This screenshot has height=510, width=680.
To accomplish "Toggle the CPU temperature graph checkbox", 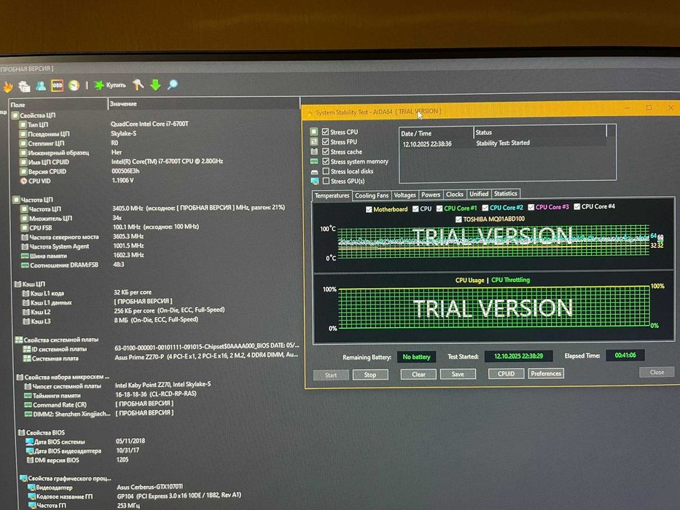I will point(415,209).
